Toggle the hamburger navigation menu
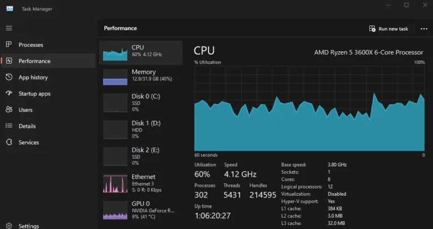The width and height of the screenshot is (433, 229). click(x=9, y=28)
